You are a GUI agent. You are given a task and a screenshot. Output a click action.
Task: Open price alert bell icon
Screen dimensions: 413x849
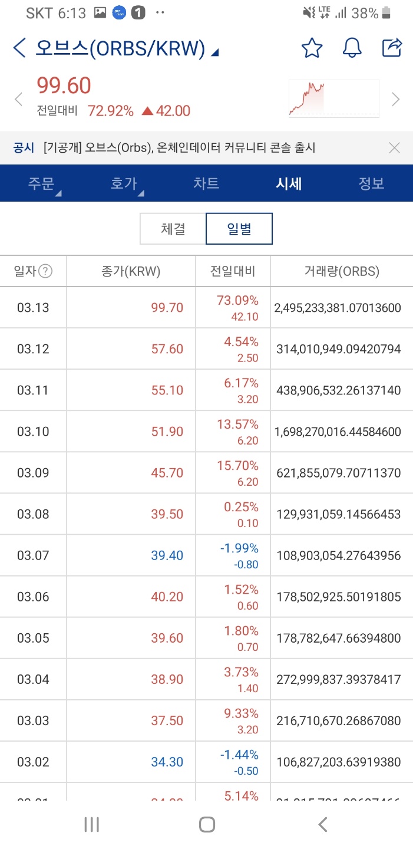coord(352,48)
